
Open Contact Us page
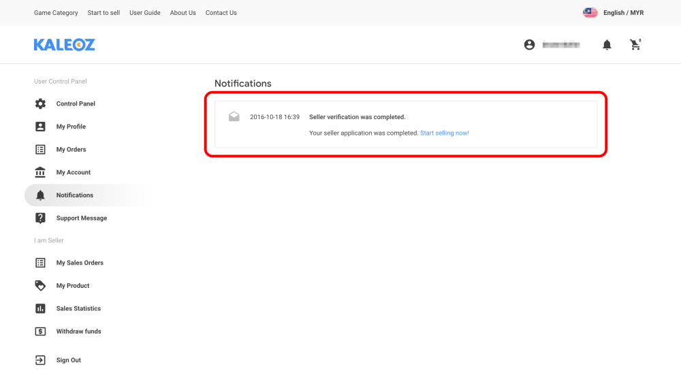coord(221,13)
